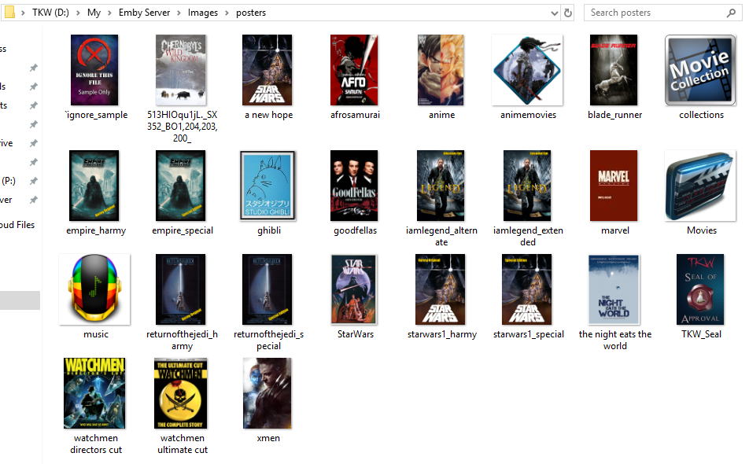Select the collections Movie Collection icon
Screen dimensions: 749x464
(700, 70)
